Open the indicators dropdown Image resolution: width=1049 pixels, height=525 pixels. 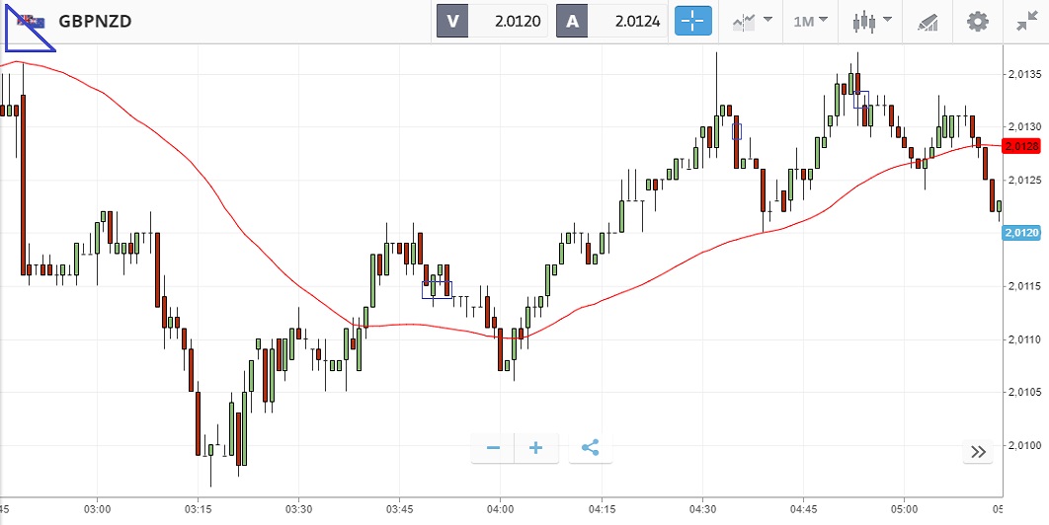753,21
